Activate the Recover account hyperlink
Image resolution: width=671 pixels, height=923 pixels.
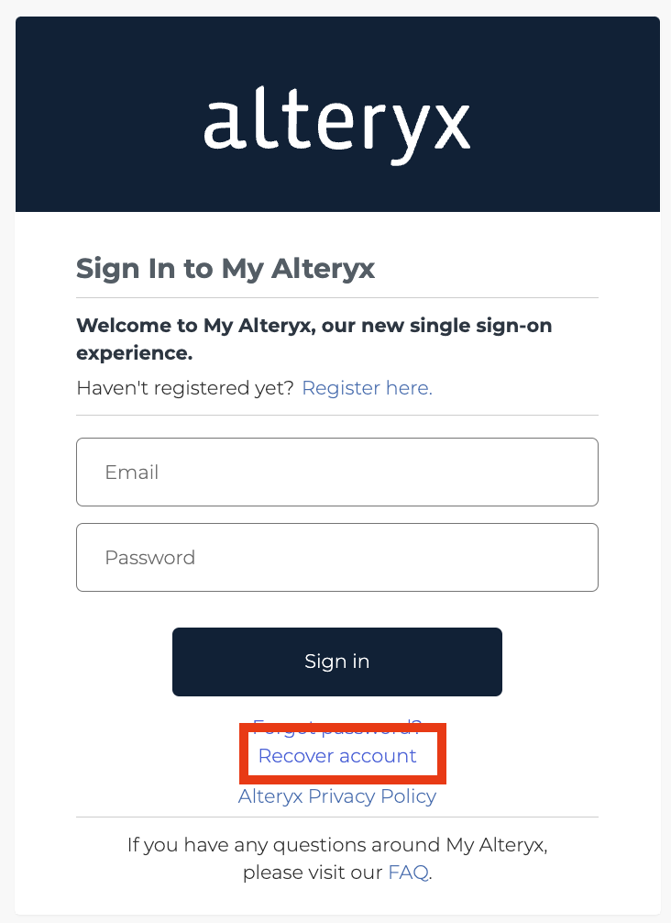[x=337, y=755]
